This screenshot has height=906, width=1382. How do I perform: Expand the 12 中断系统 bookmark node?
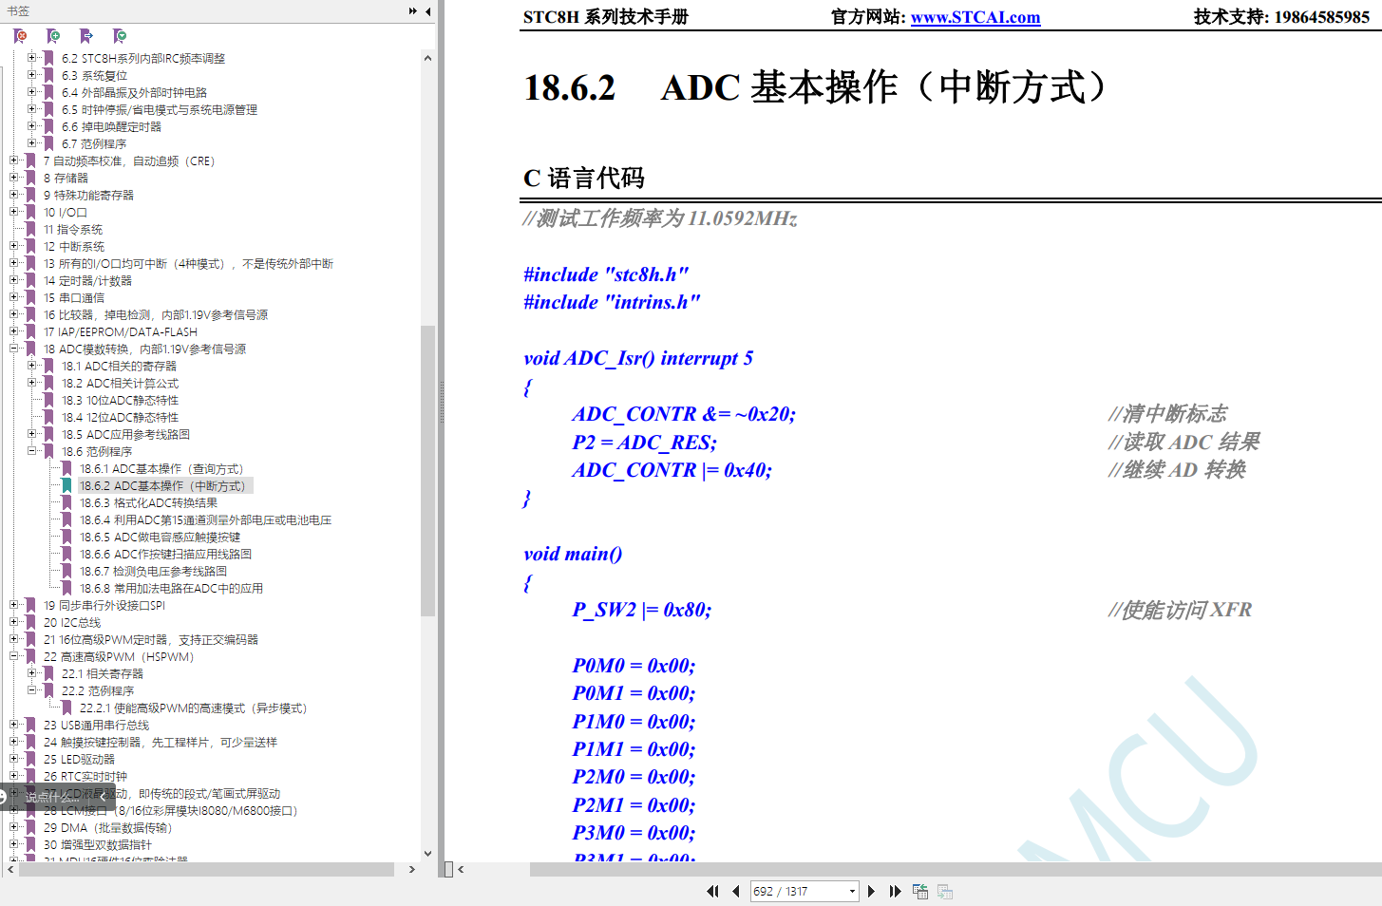click(14, 246)
